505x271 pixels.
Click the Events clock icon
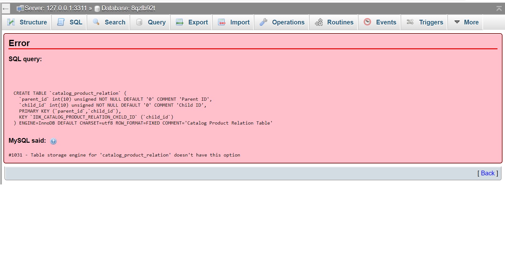coord(367,22)
